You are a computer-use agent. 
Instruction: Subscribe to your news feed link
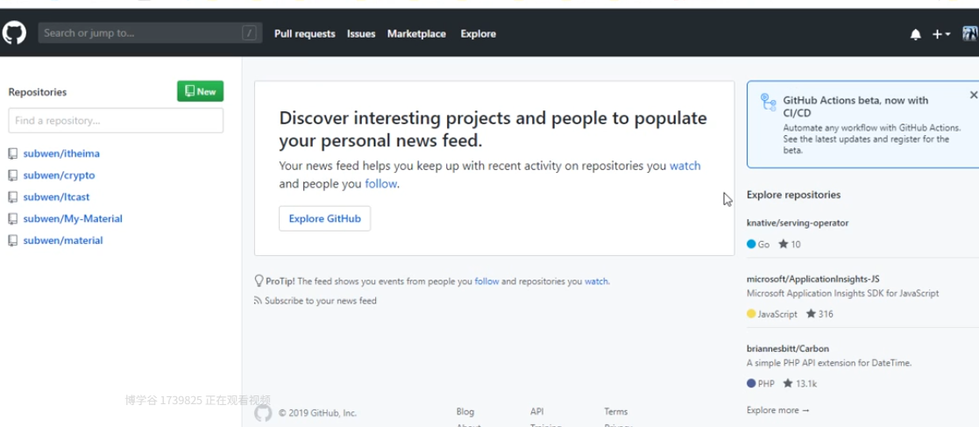click(320, 301)
